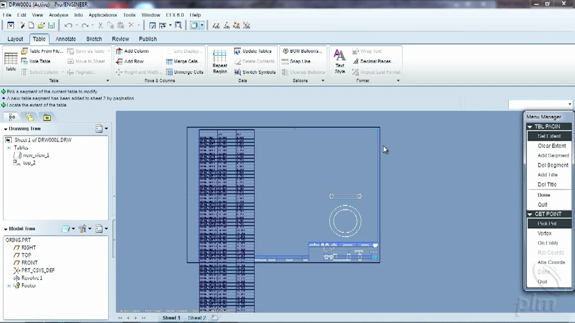Image resolution: width=575 pixels, height=323 pixels.
Task: Click Update Tables icon
Action: click(x=238, y=51)
